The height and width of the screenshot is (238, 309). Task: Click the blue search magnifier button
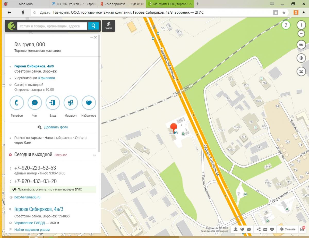coord(93,26)
